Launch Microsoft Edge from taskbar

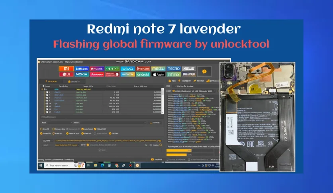tap(103, 165)
